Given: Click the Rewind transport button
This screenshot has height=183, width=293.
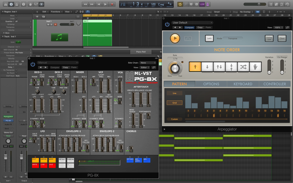Looking at the screenshot, I should tap(85, 4).
